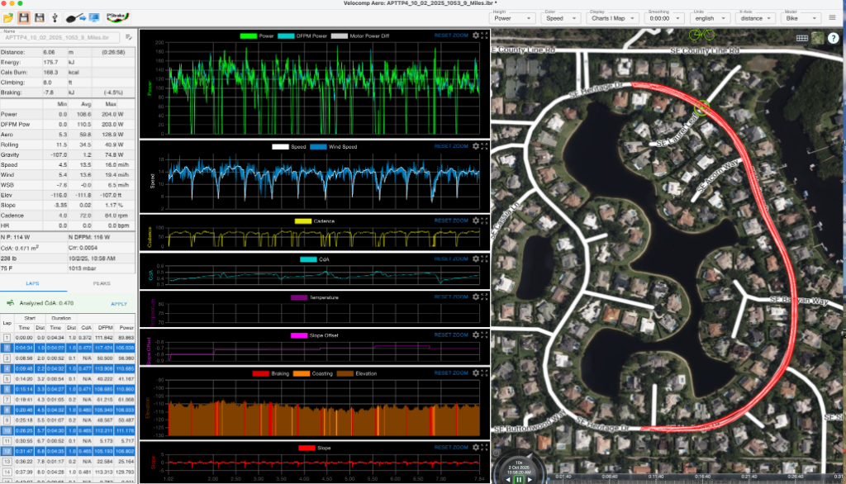846x484 pixels.
Task: Open the hamburger menu at top right
Action: tap(832, 17)
